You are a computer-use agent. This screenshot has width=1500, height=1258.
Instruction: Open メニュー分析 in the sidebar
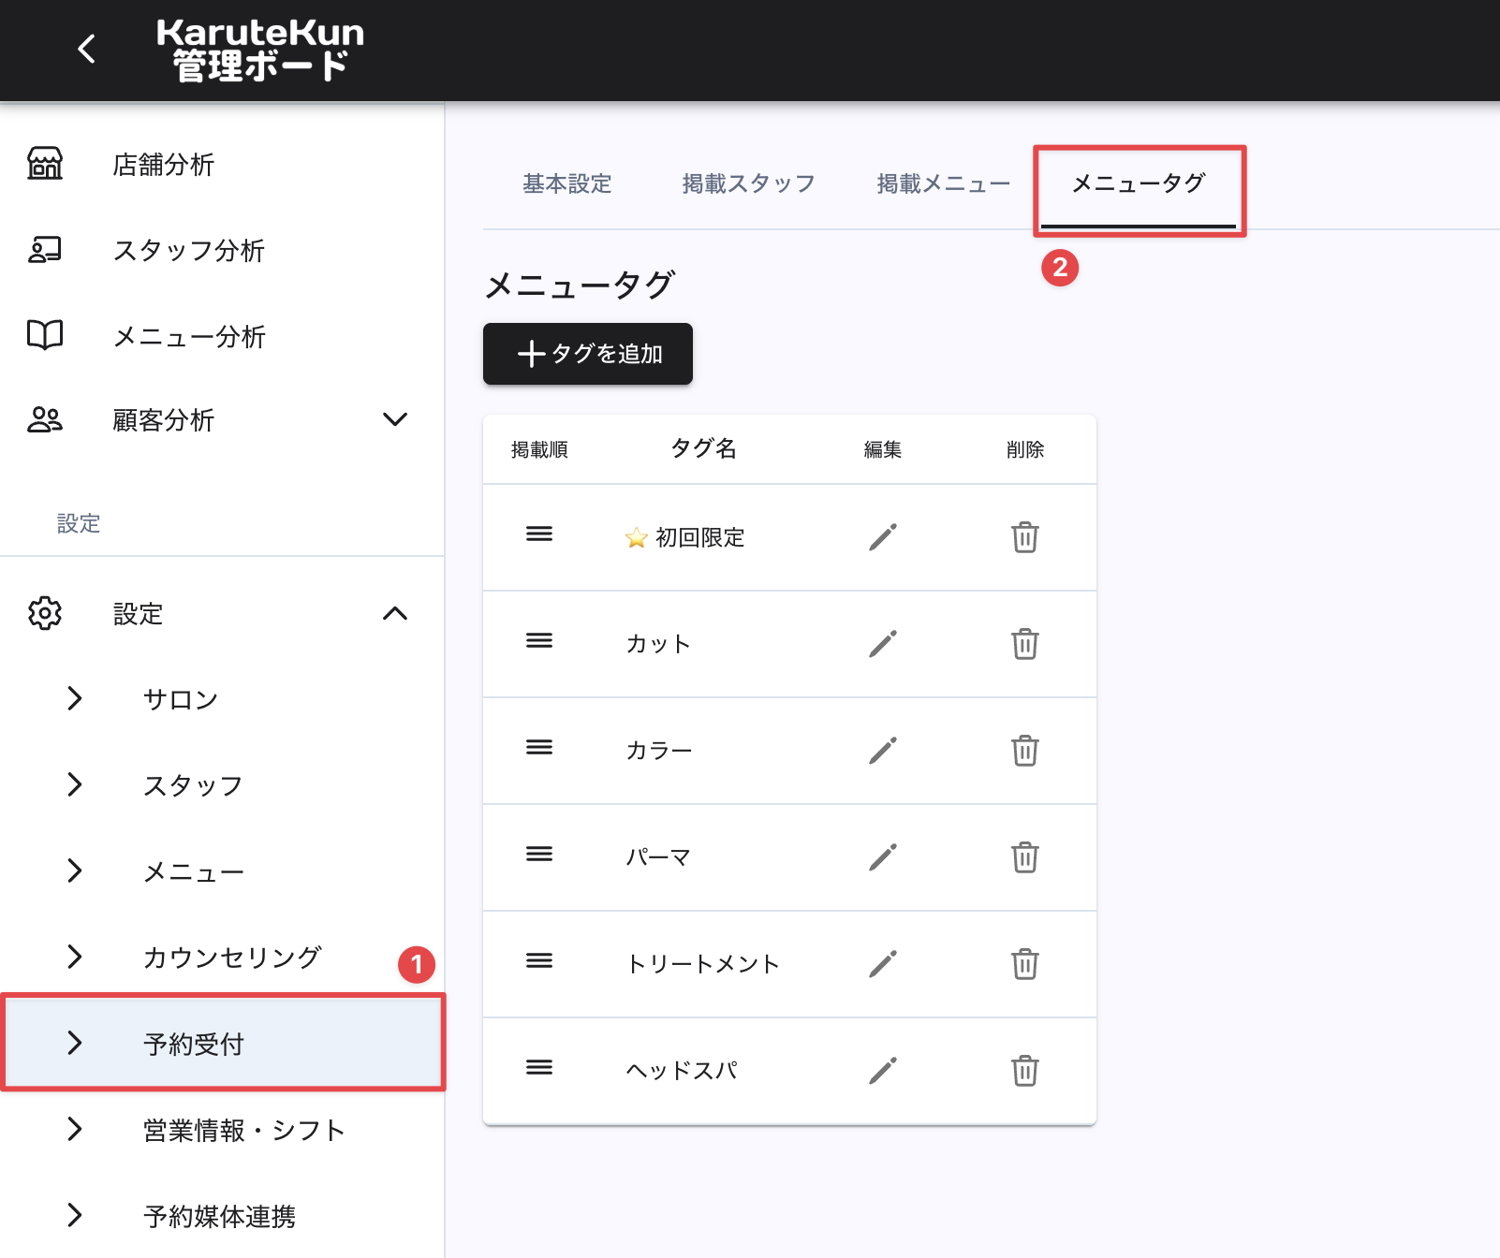coord(222,335)
